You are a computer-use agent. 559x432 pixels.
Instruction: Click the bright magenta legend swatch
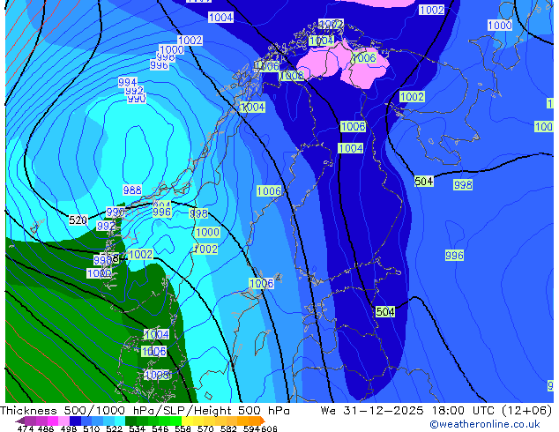tap(53, 421)
